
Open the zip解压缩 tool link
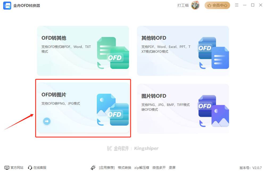coord(143,167)
